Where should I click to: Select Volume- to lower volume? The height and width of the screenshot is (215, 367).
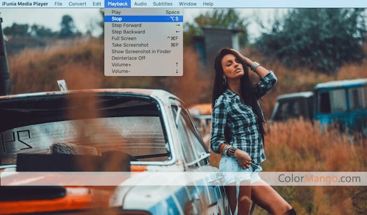coord(143,71)
